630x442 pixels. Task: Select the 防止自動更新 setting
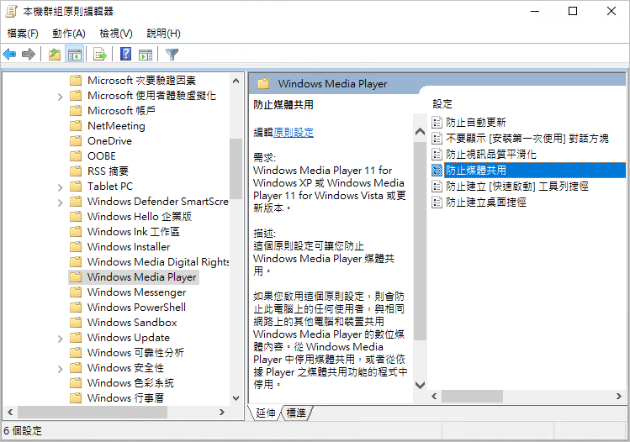[x=476, y=122]
